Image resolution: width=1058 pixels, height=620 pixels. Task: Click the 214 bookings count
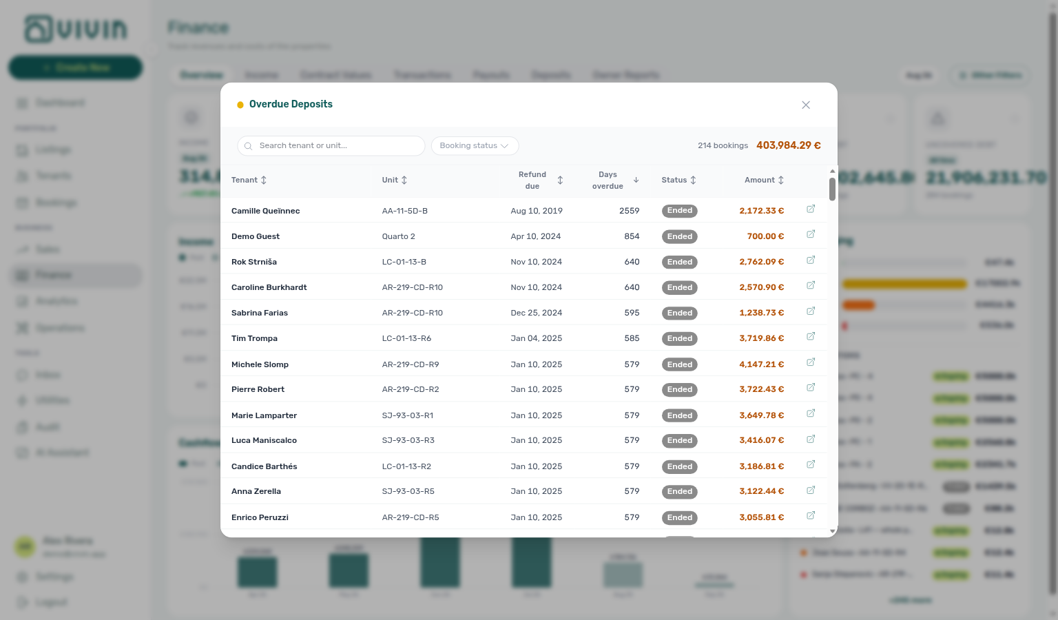(723, 146)
